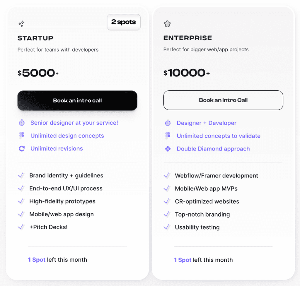
Task: Click the stacked icon beside Unlimited design concepts
Action: (22, 136)
